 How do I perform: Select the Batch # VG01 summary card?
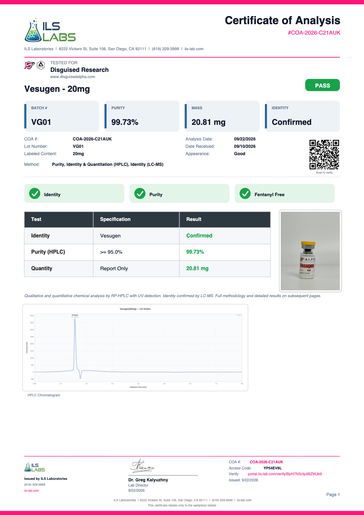point(62,116)
